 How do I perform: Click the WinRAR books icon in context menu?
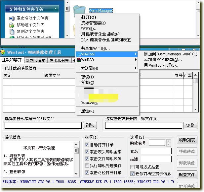[79, 60]
